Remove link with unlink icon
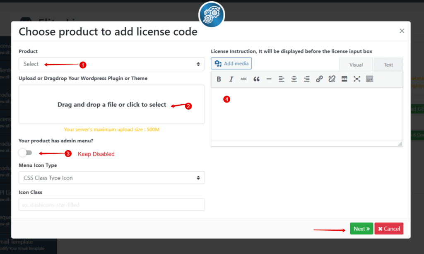Viewport: 424px width, 254px height. 332,79
